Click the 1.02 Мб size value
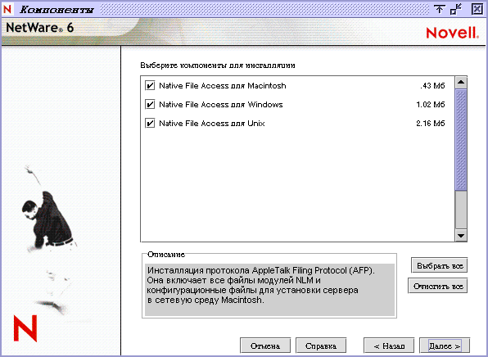This screenshot has width=488, height=357. tap(431, 104)
